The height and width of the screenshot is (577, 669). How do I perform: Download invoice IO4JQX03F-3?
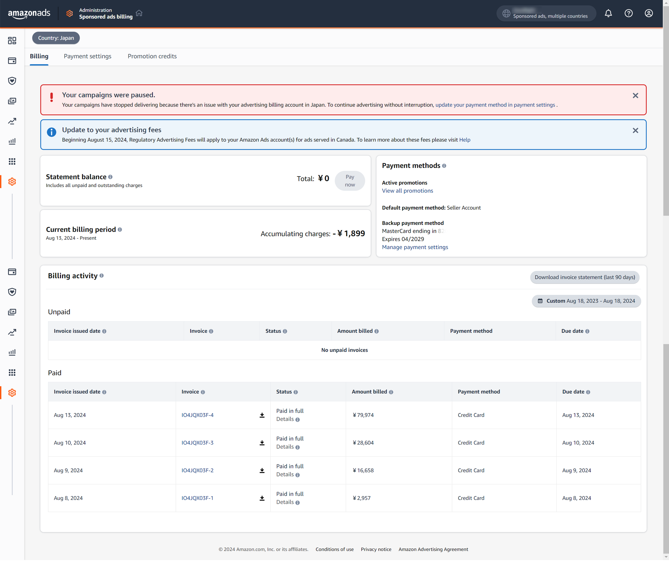tap(262, 443)
